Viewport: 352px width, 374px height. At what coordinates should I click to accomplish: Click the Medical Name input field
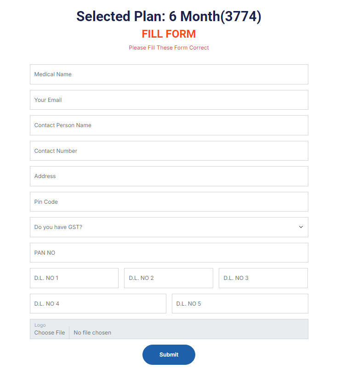click(169, 74)
